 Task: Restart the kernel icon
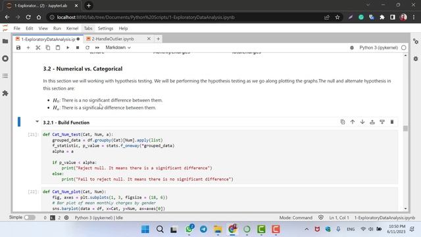coord(87,47)
